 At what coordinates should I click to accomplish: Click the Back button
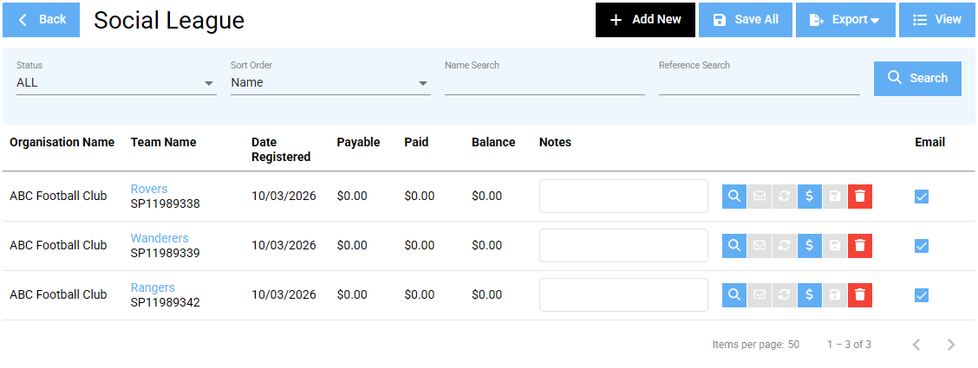coord(41,20)
